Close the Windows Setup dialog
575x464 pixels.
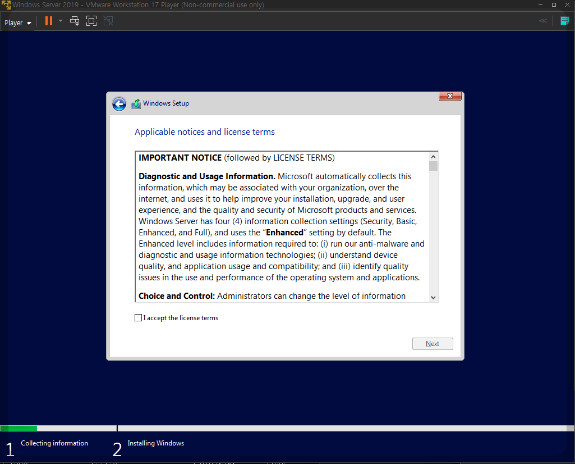coord(450,96)
